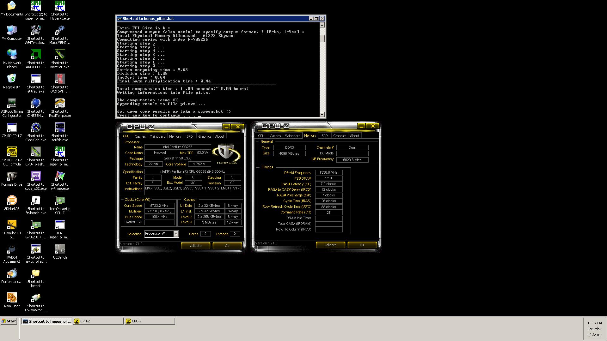Open Graphics tab in left CPU-Z window
This screenshot has width=607, height=341.
point(205,136)
